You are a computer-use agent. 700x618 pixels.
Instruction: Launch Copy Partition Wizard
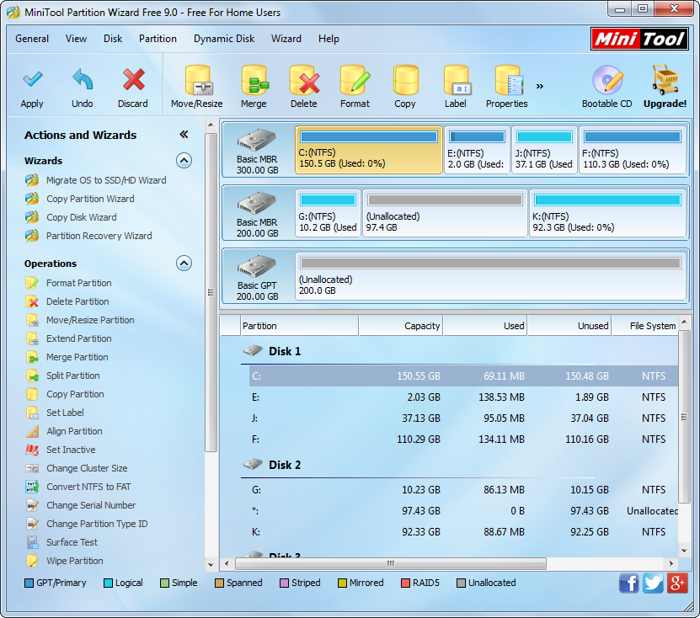click(90, 199)
